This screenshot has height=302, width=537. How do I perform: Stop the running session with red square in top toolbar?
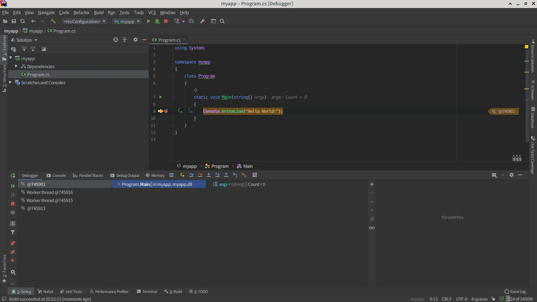166,21
